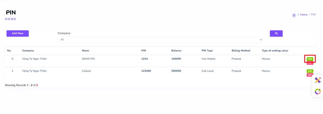Open the wrench and pencil tools widget

click(318, 80)
